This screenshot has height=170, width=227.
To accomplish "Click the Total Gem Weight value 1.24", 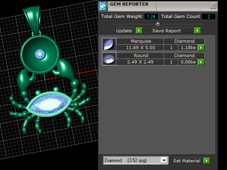I will (151, 17).
